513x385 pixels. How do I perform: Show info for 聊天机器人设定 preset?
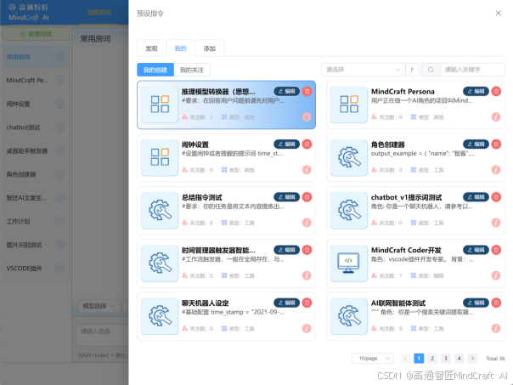coord(307,328)
